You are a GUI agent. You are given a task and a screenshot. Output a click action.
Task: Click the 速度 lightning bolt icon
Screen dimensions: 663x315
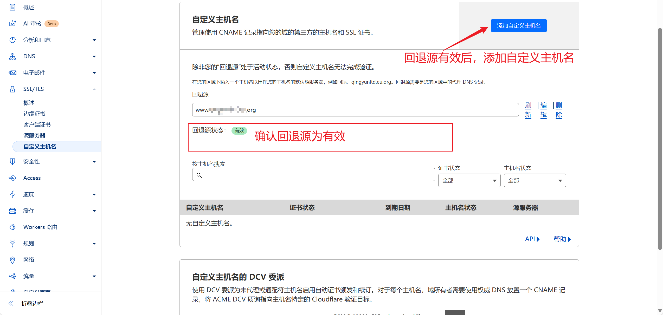pos(12,194)
